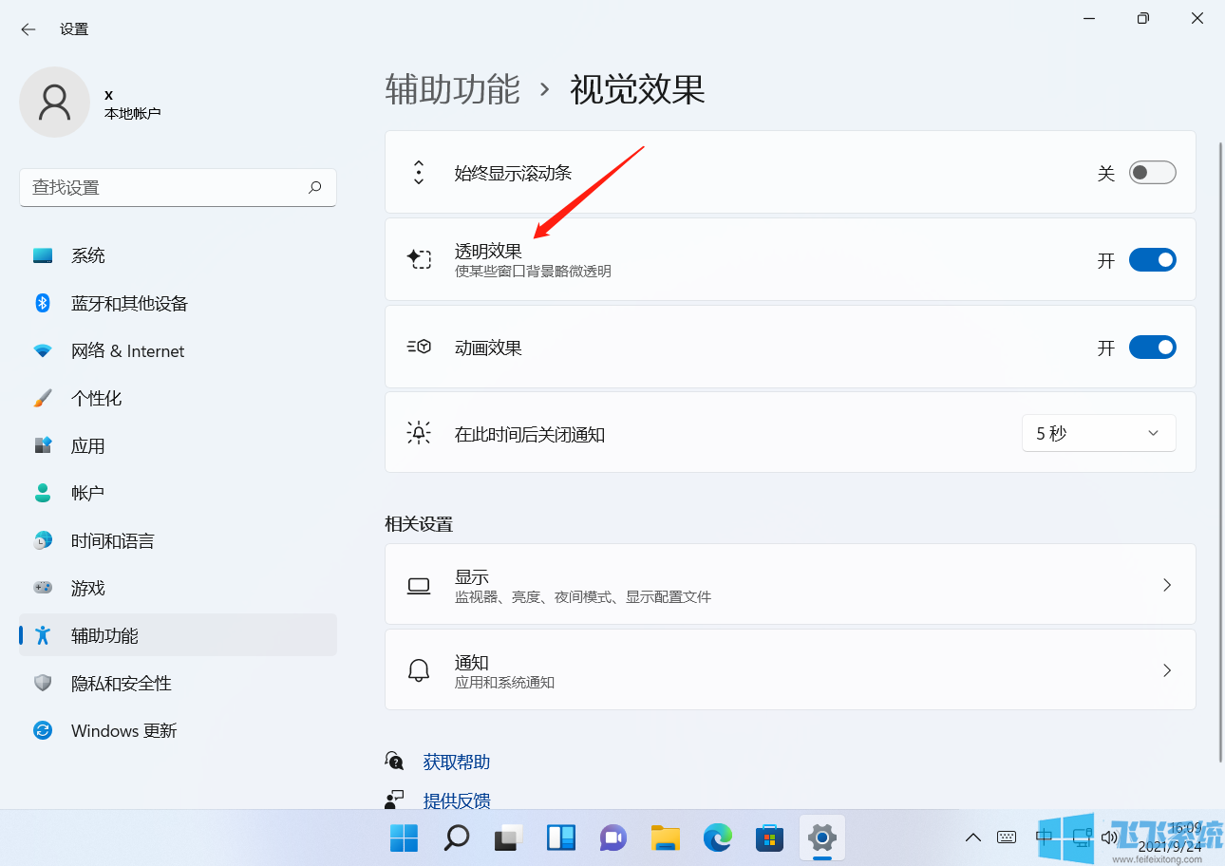Image resolution: width=1225 pixels, height=866 pixels.
Task: Turn off 动画效果 toggle
Action: click(x=1152, y=347)
